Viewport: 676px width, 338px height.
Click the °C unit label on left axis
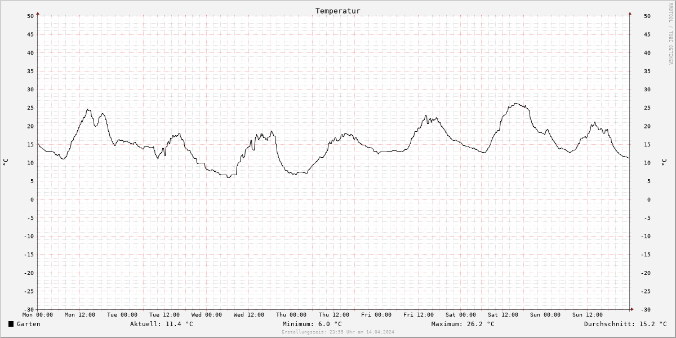click(6, 162)
